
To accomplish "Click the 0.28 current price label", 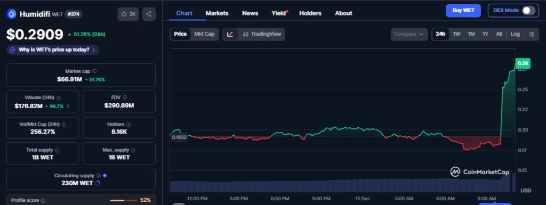I will pyautogui.click(x=523, y=63).
